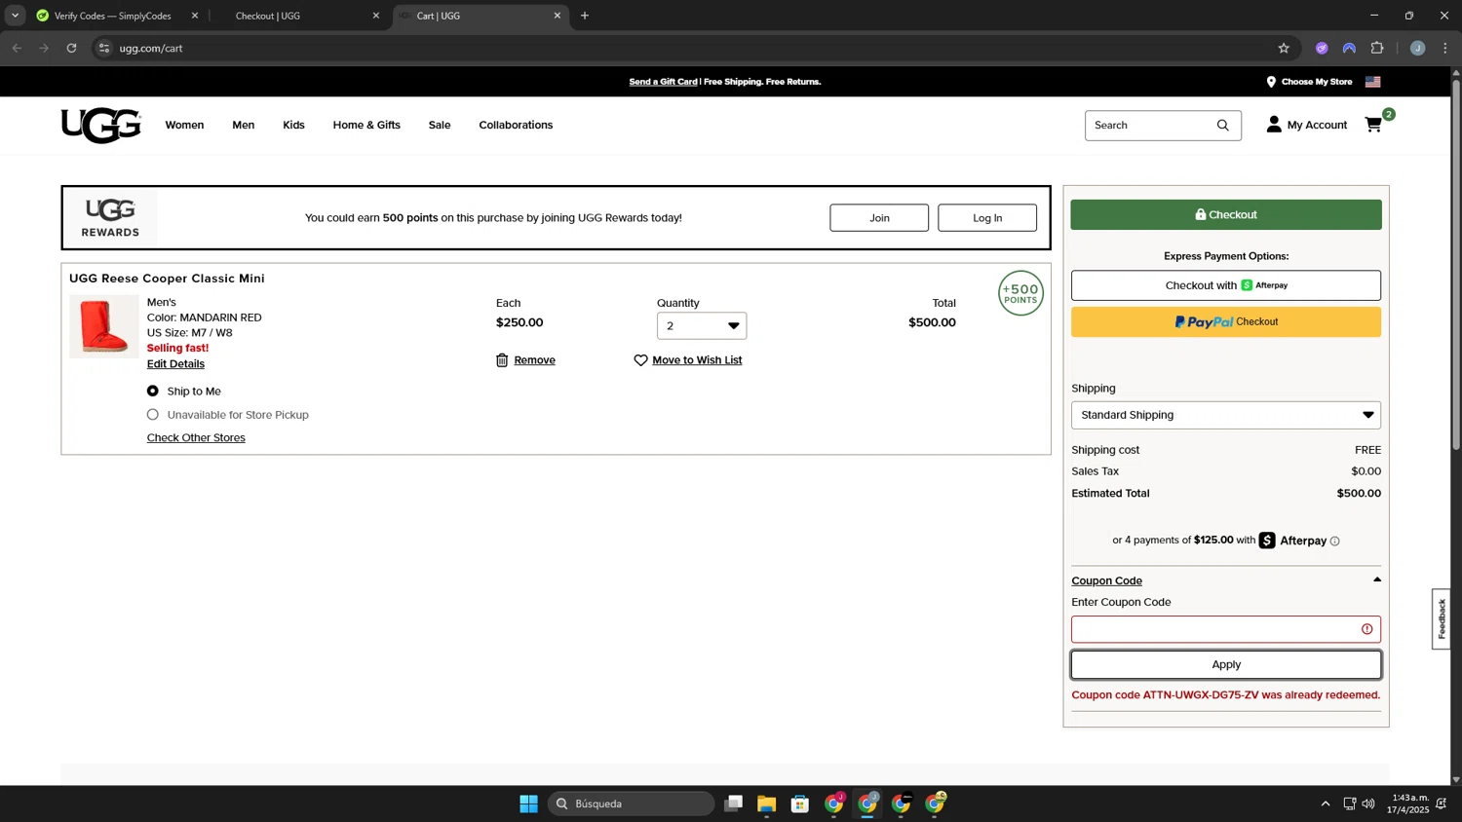Open the tab search dropdown in Chrome
The width and height of the screenshot is (1462, 822).
point(15,16)
